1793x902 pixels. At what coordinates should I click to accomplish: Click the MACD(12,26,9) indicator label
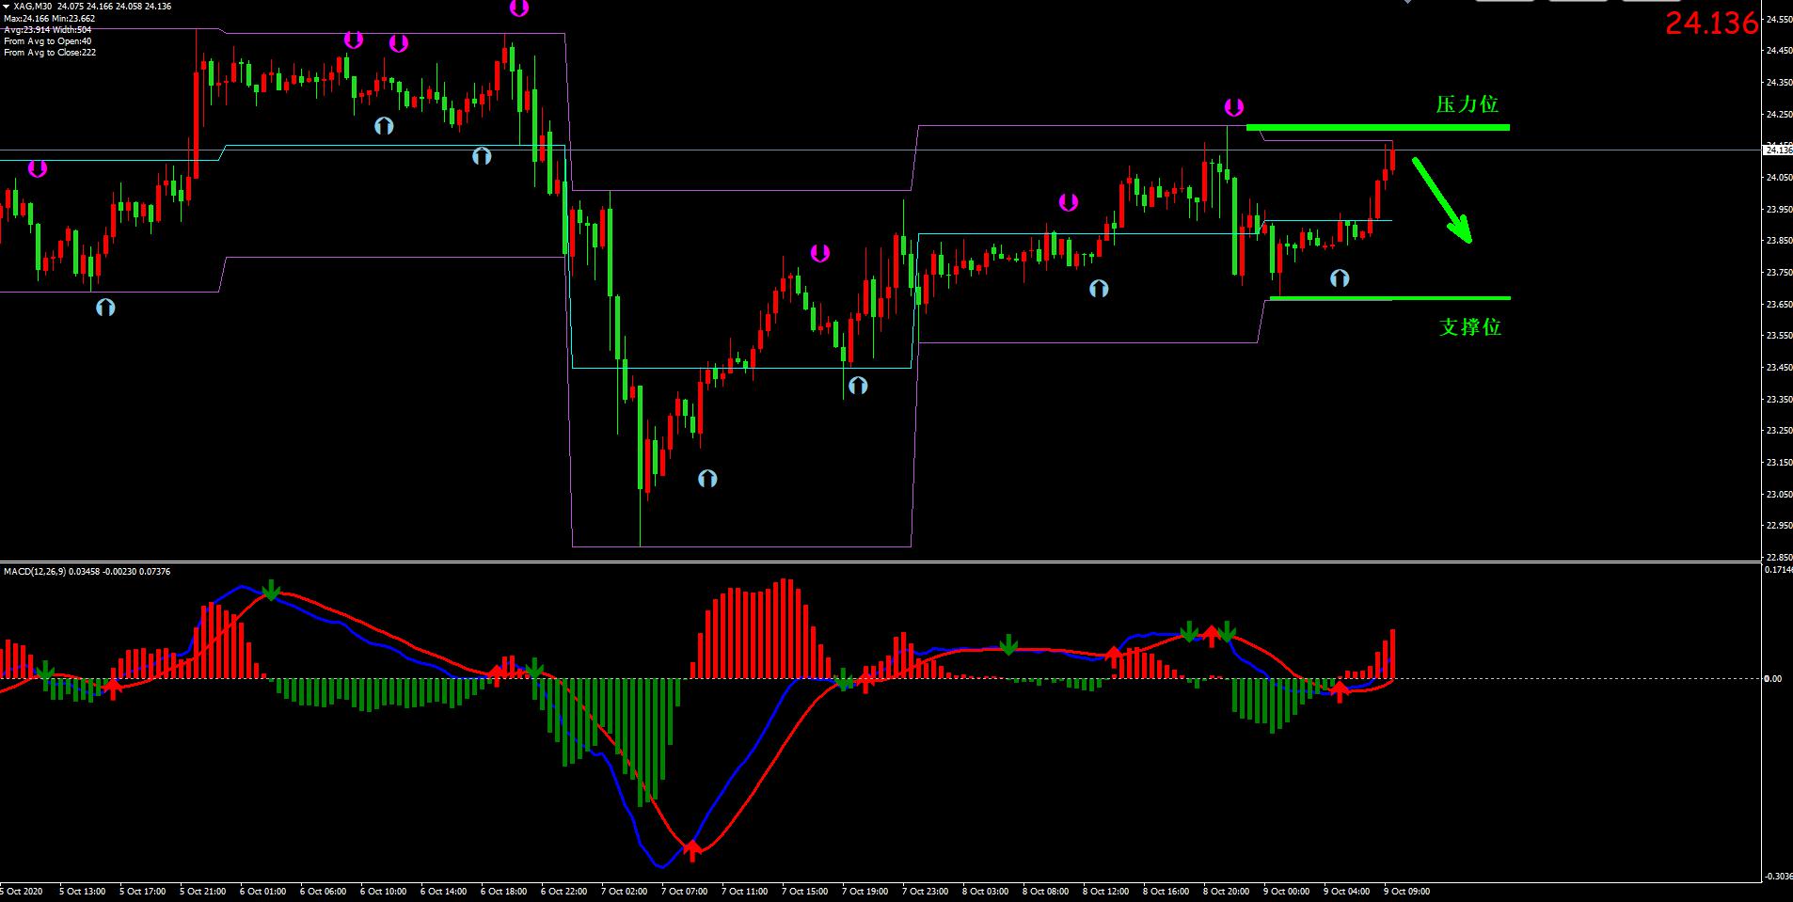coord(87,572)
